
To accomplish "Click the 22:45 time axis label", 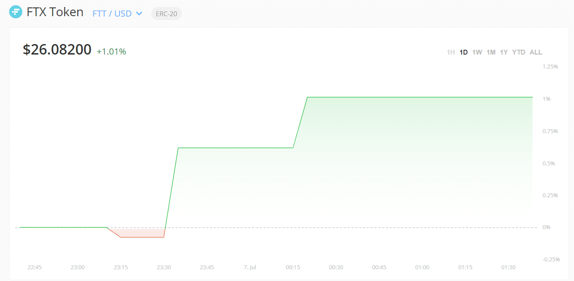I will click(x=35, y=267).
